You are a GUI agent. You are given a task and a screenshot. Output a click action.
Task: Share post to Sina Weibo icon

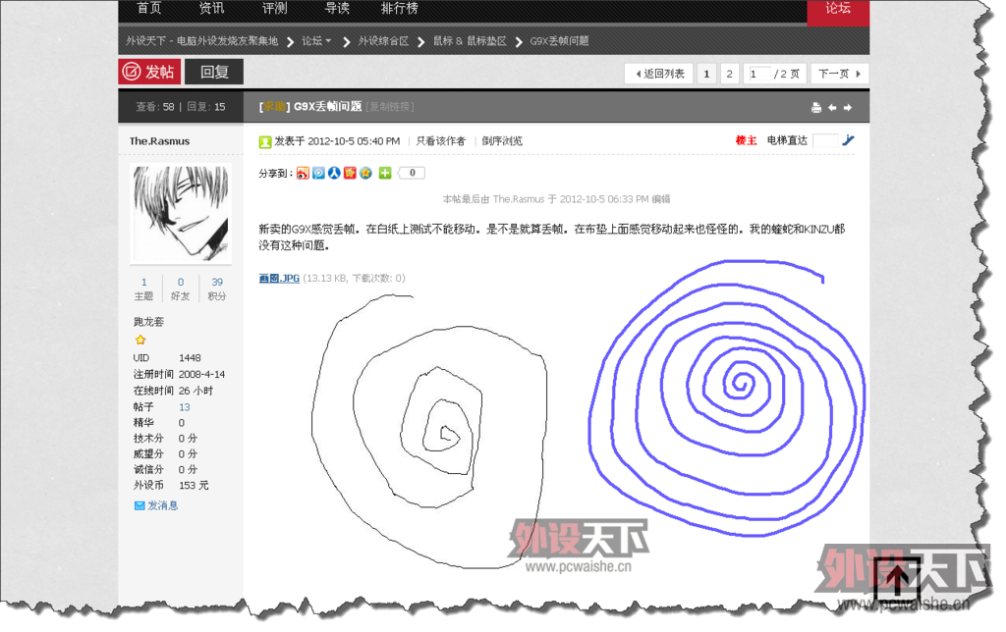click(303, 173)
